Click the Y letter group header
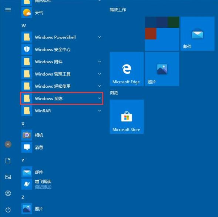This screenshot has width=218, height=217. (23, 160)
